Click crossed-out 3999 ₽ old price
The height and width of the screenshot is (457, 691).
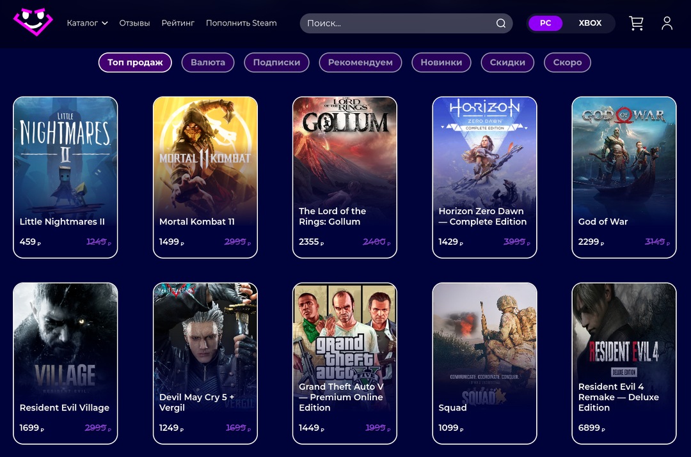(516, 242)
